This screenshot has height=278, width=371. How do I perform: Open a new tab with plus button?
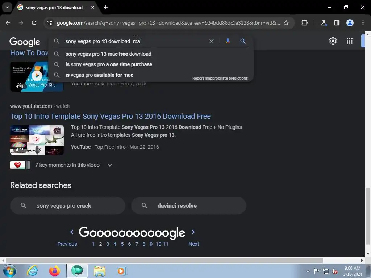(x=106, y=7)
